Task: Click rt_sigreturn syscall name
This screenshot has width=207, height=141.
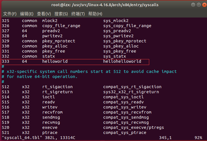Action: pos(58,92)
